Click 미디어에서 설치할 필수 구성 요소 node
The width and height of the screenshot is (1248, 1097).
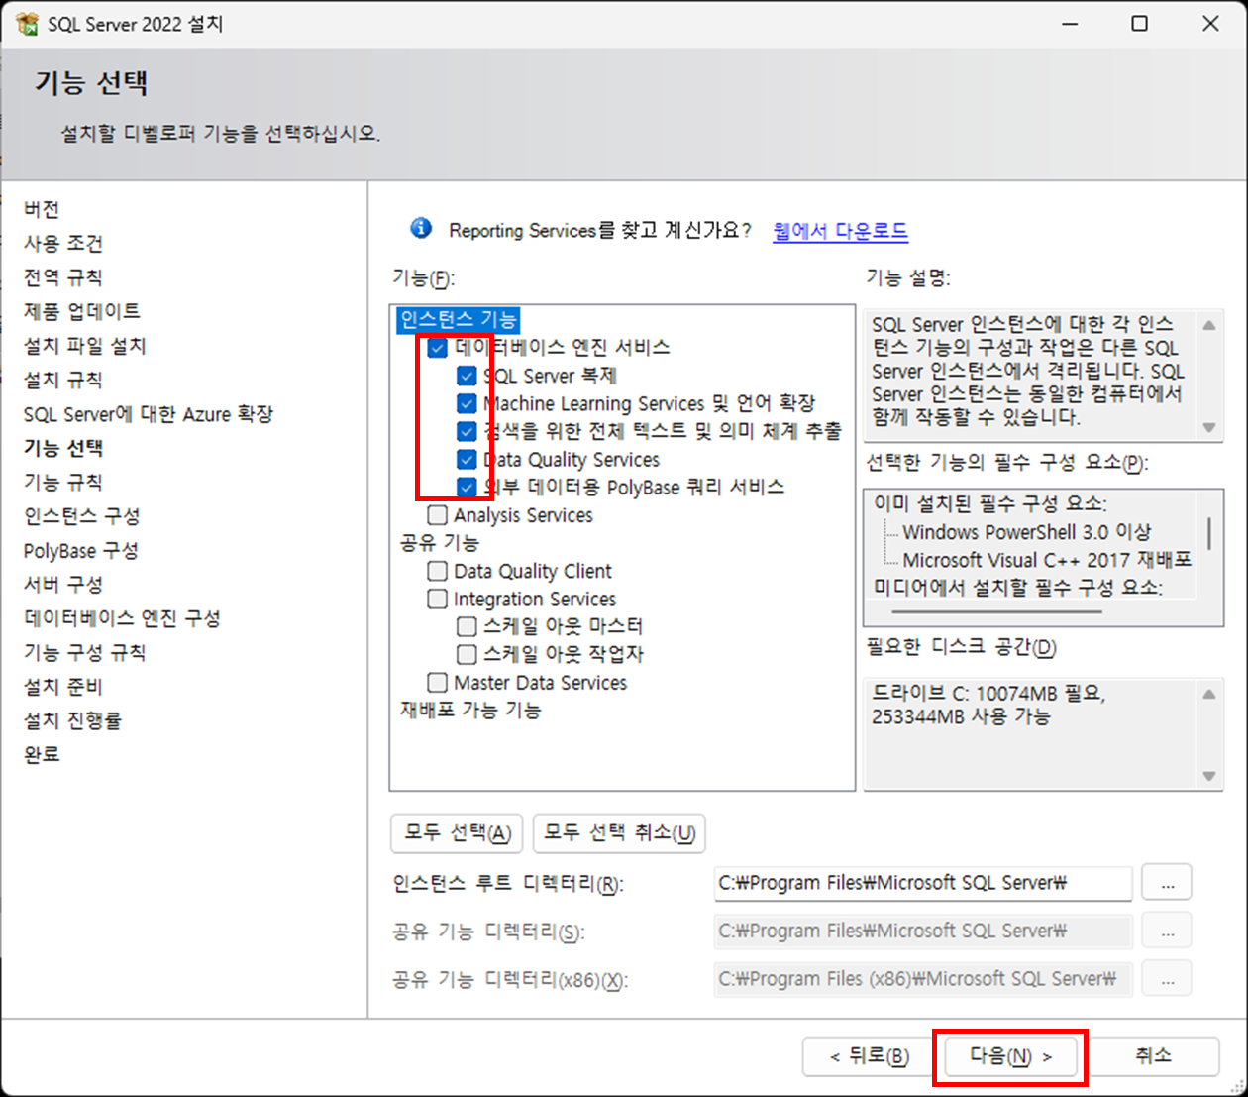(1018, 588)
